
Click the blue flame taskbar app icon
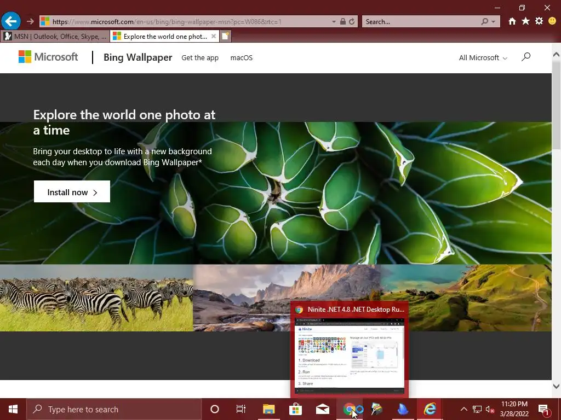pos(403,409)
